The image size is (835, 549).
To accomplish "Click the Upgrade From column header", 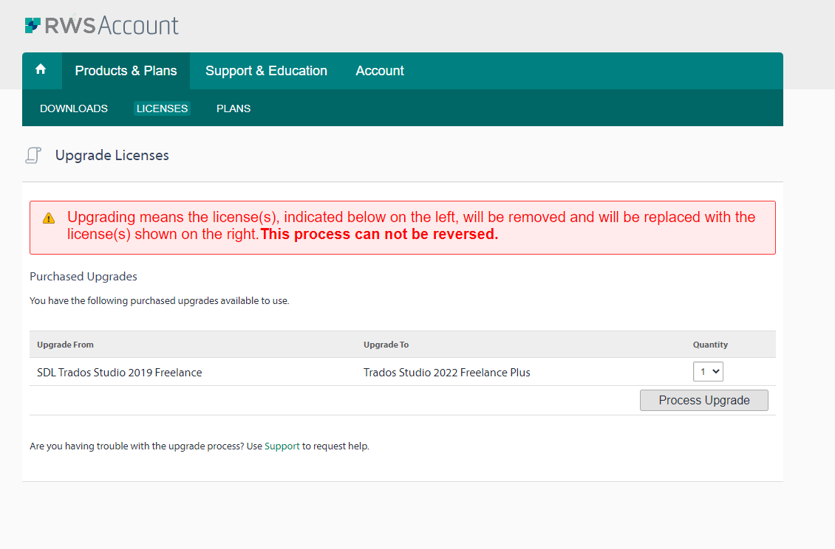I will coord(64,344).
